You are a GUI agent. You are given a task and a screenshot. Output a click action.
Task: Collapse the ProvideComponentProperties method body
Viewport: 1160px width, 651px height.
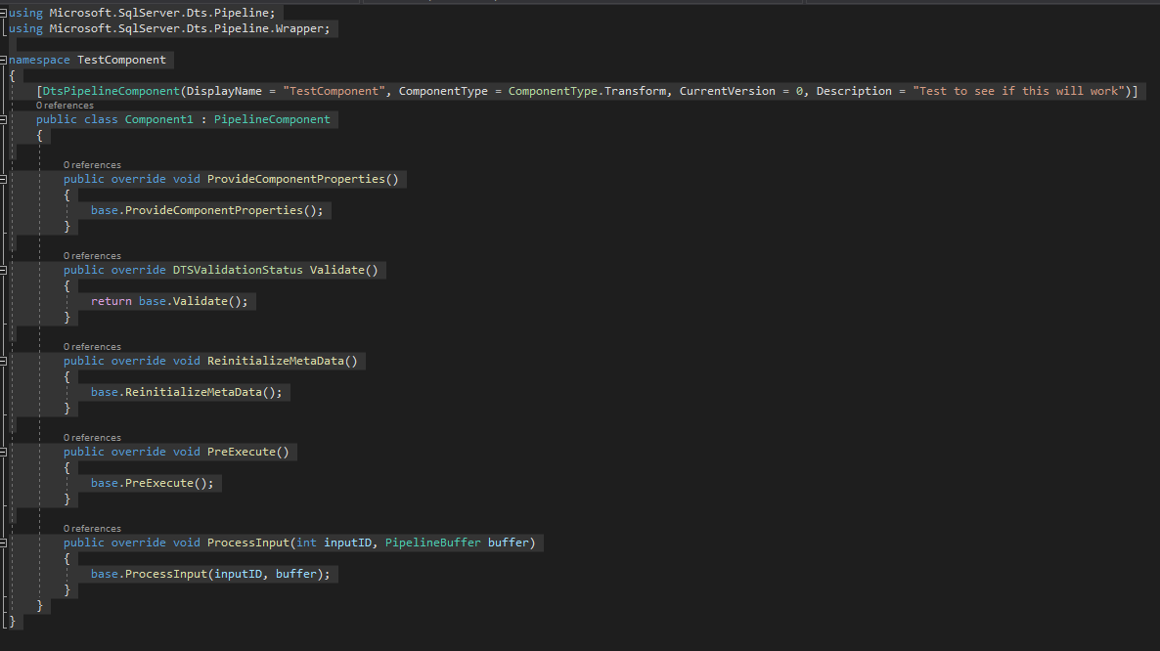coord(5,178)
